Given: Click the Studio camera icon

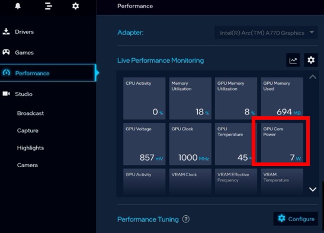Looking at the screenshot, I should pyautogui.click(x=6, y=94).
